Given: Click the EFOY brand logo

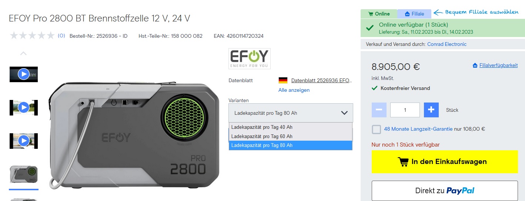Looking at the screenshot, I should coord(250,58).
